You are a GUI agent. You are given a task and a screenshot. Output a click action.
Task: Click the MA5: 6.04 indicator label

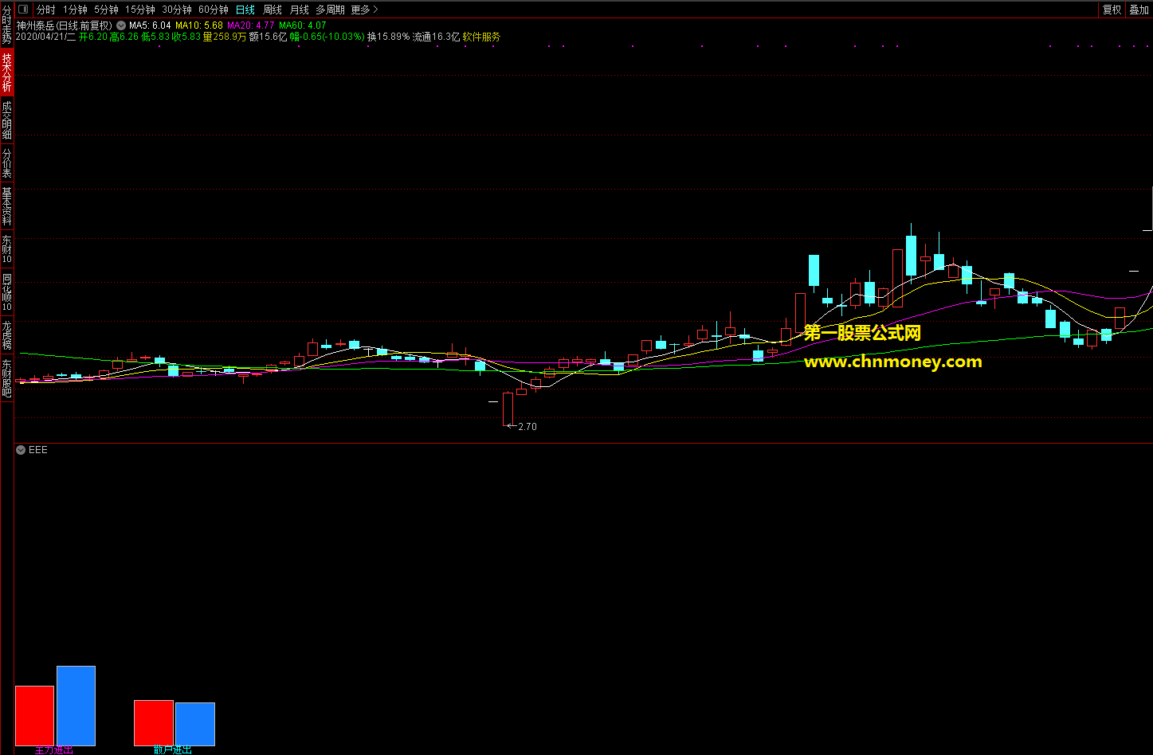tap(150, 25)
